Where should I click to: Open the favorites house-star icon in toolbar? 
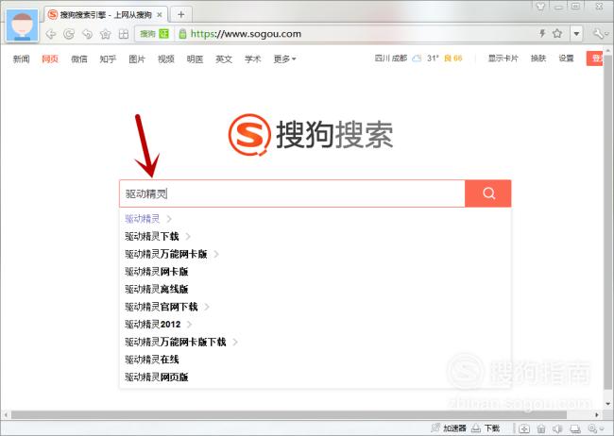pyautogui.click(x=106, y=34)
